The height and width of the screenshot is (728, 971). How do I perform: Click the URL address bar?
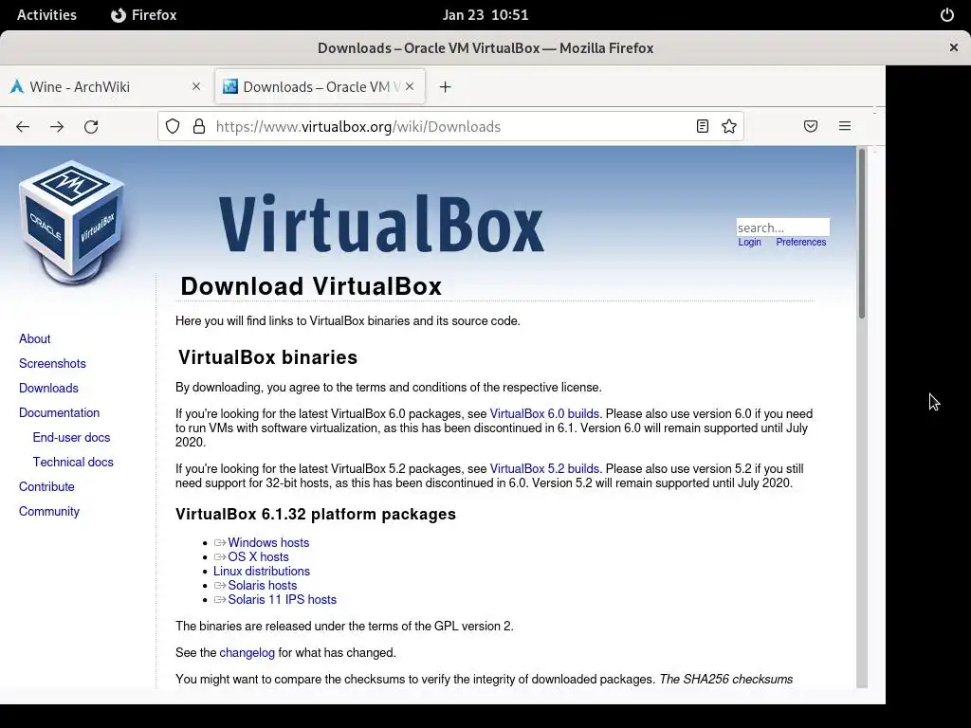450,127
